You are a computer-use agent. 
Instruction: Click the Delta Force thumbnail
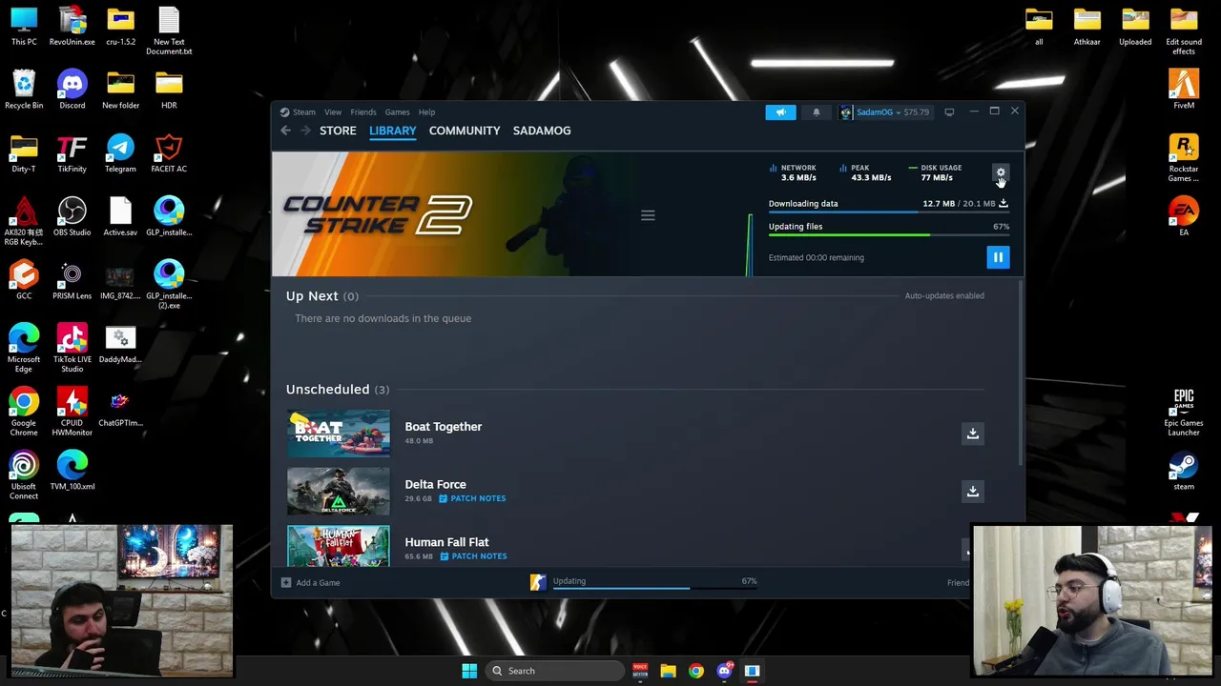tap(339, 492)
